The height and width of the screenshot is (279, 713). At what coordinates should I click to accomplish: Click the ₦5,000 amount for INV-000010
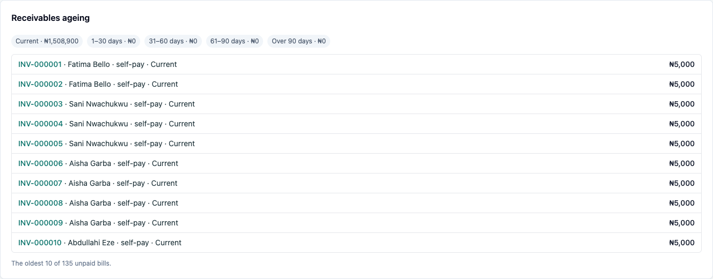tap(682, 243)
